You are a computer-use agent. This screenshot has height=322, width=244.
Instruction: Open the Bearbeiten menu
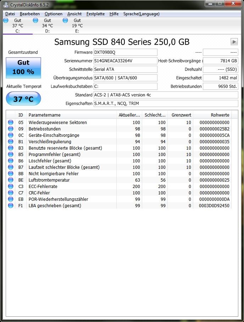click(30, 14)
